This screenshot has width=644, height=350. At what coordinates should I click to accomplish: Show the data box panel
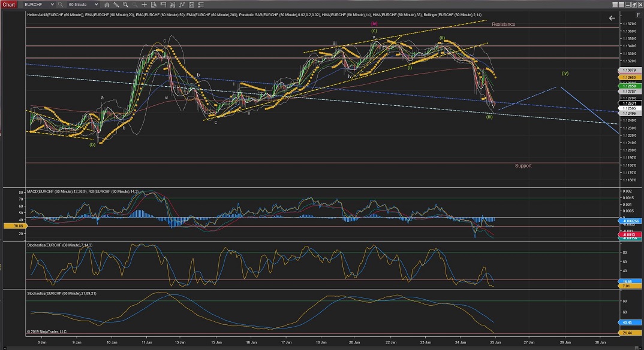point(154,5)
